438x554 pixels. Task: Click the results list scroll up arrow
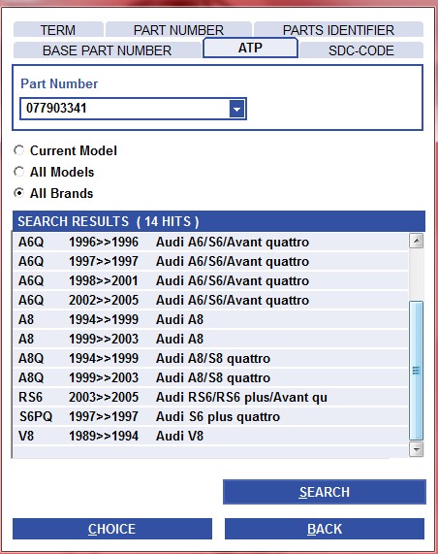[x=417, y=241]
